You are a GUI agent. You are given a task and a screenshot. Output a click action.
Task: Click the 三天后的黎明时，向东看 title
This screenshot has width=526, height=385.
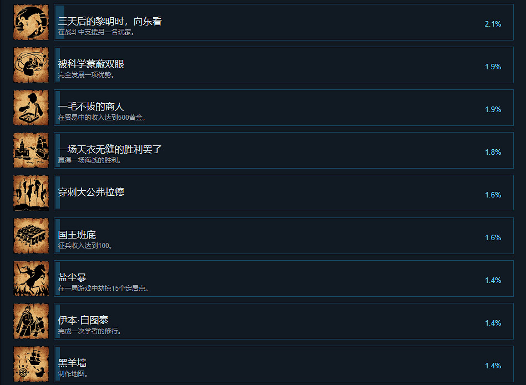(110, 21)
